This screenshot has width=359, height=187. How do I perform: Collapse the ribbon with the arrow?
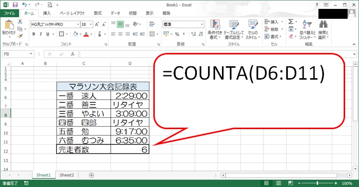pyautogui.click(x=354, y=45)
